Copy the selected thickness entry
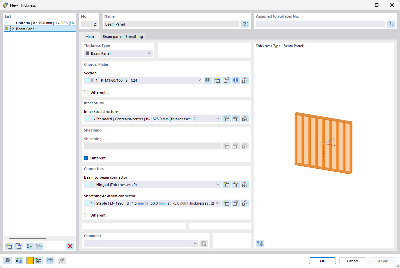The image size is (400, 268). coord(19,246)
